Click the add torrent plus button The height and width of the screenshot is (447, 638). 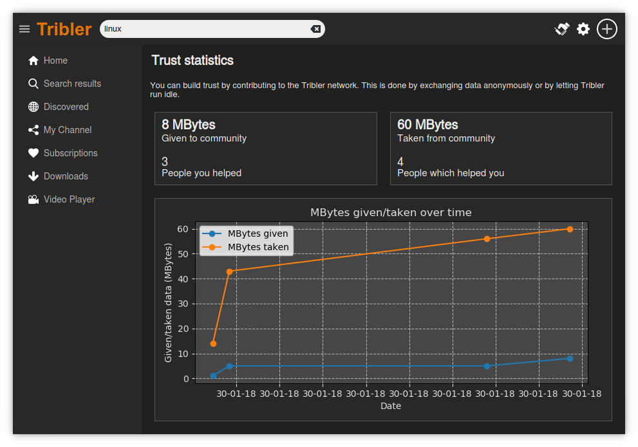click(x=606, y=29)
